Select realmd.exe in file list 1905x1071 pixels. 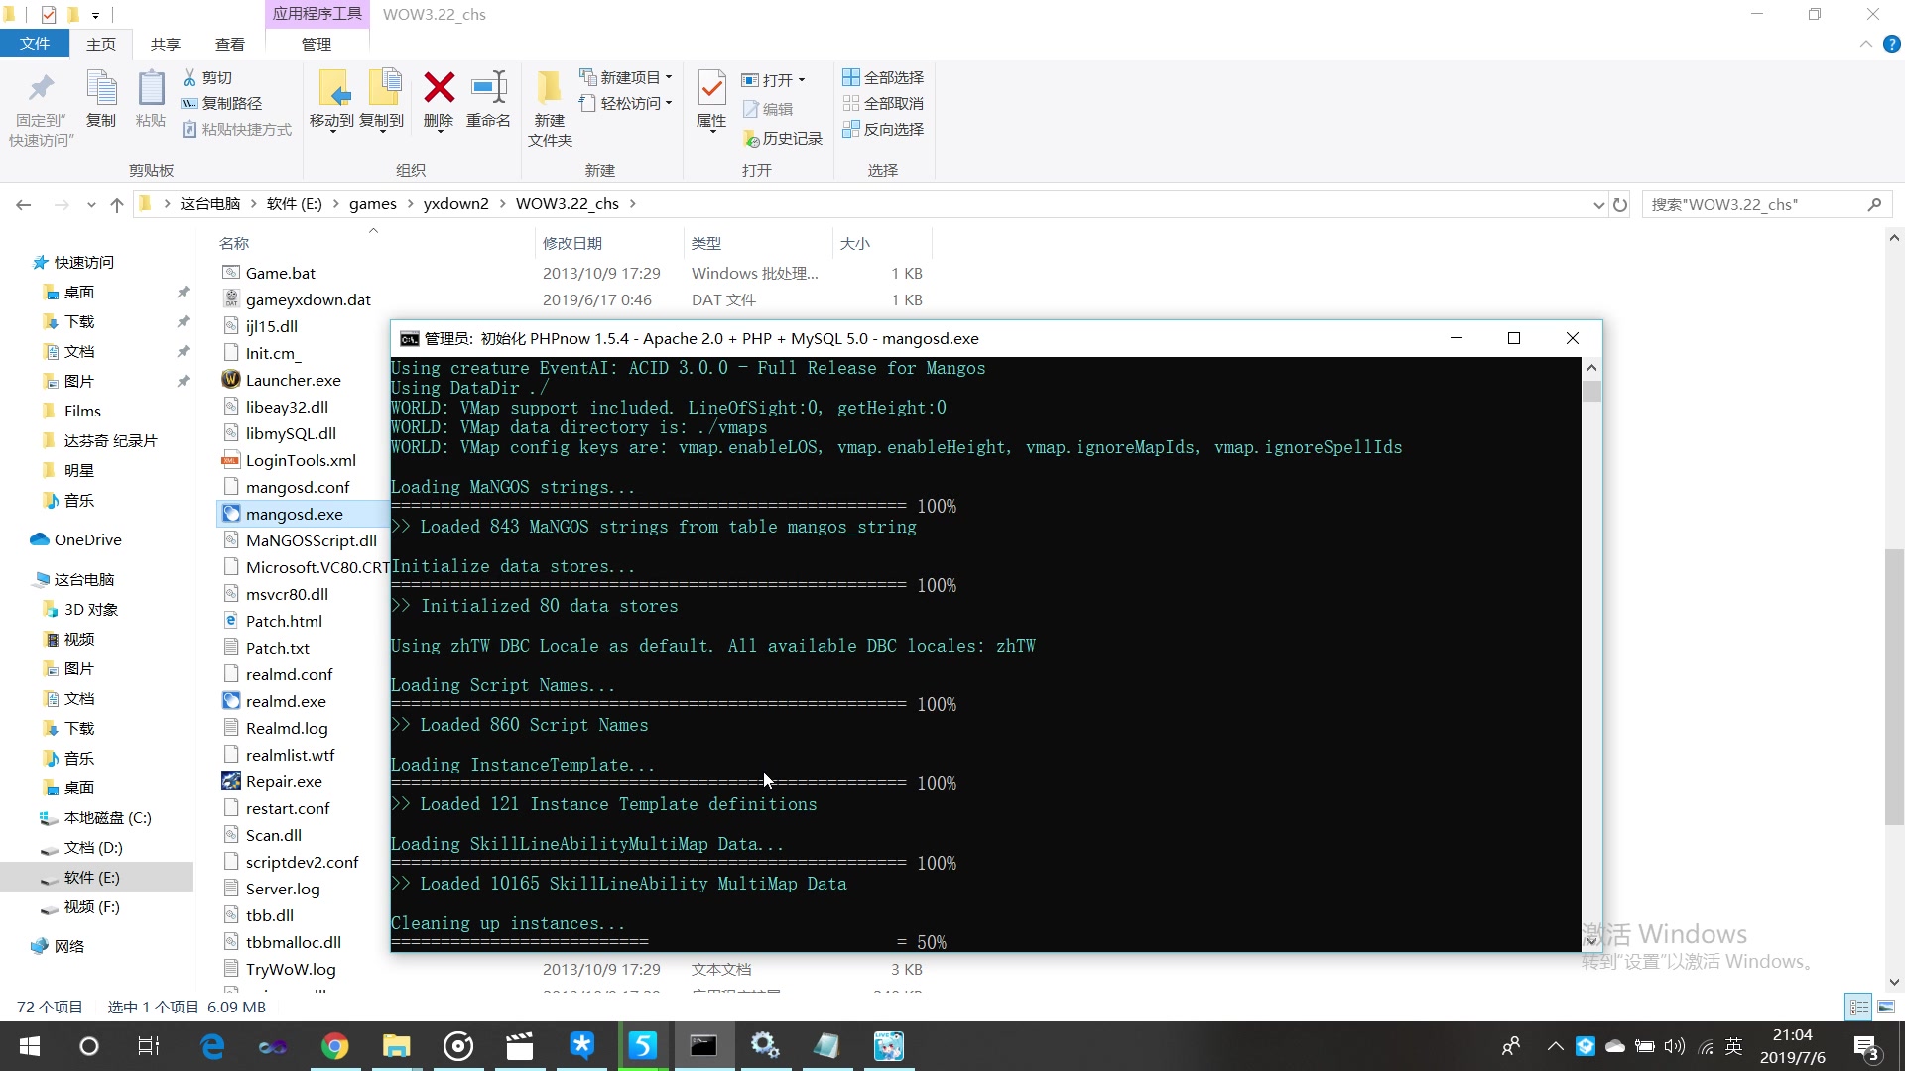point(286,701)
